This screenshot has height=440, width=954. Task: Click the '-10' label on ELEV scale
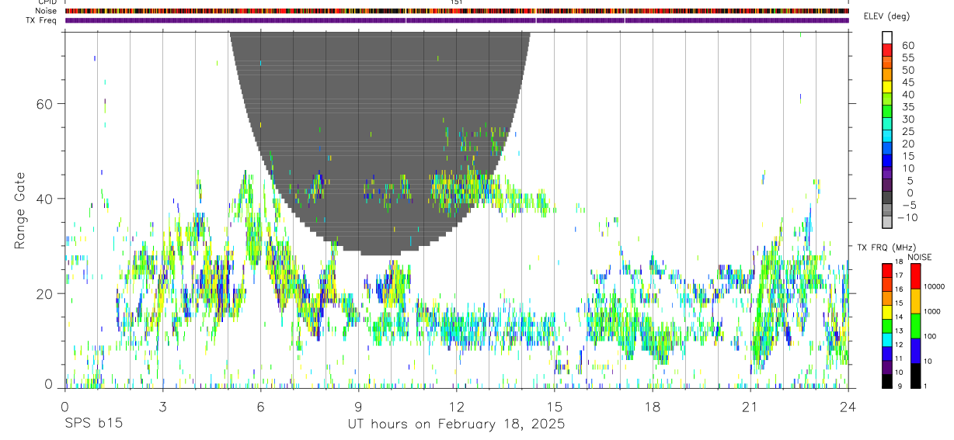coord(907,217)
